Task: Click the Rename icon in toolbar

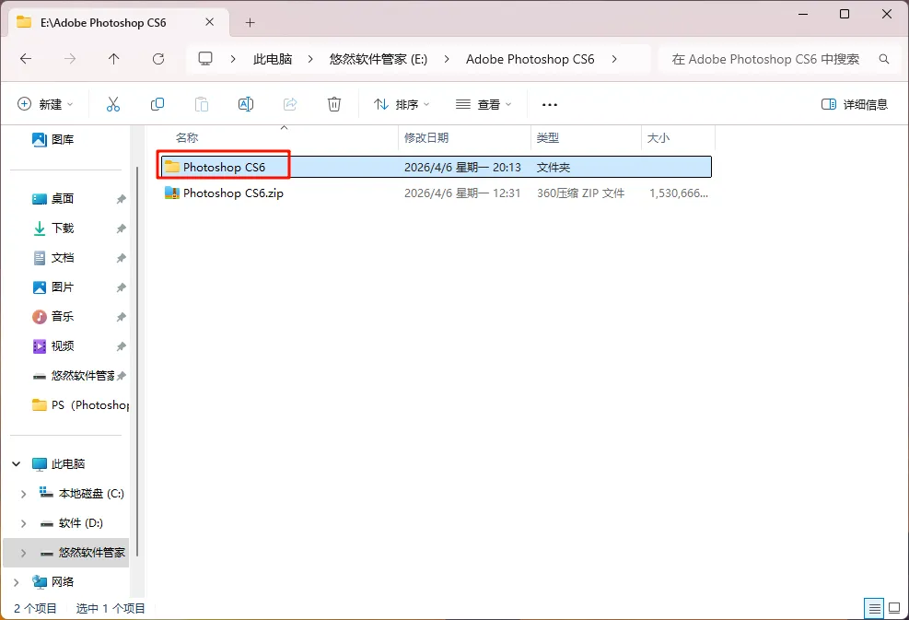Action: (246, 104)
